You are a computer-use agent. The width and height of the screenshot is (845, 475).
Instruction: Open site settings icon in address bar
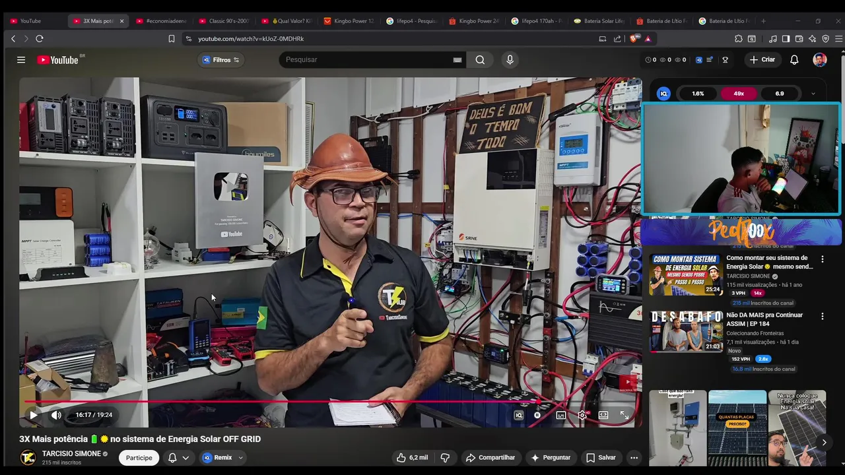coord(188,39)
